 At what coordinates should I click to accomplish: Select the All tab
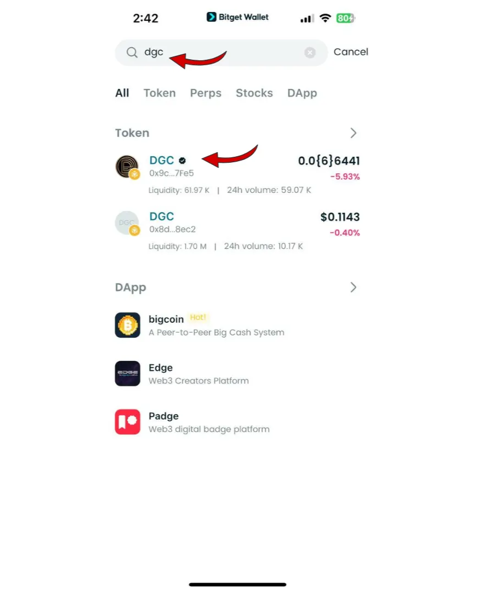click(x=122, y=93)
